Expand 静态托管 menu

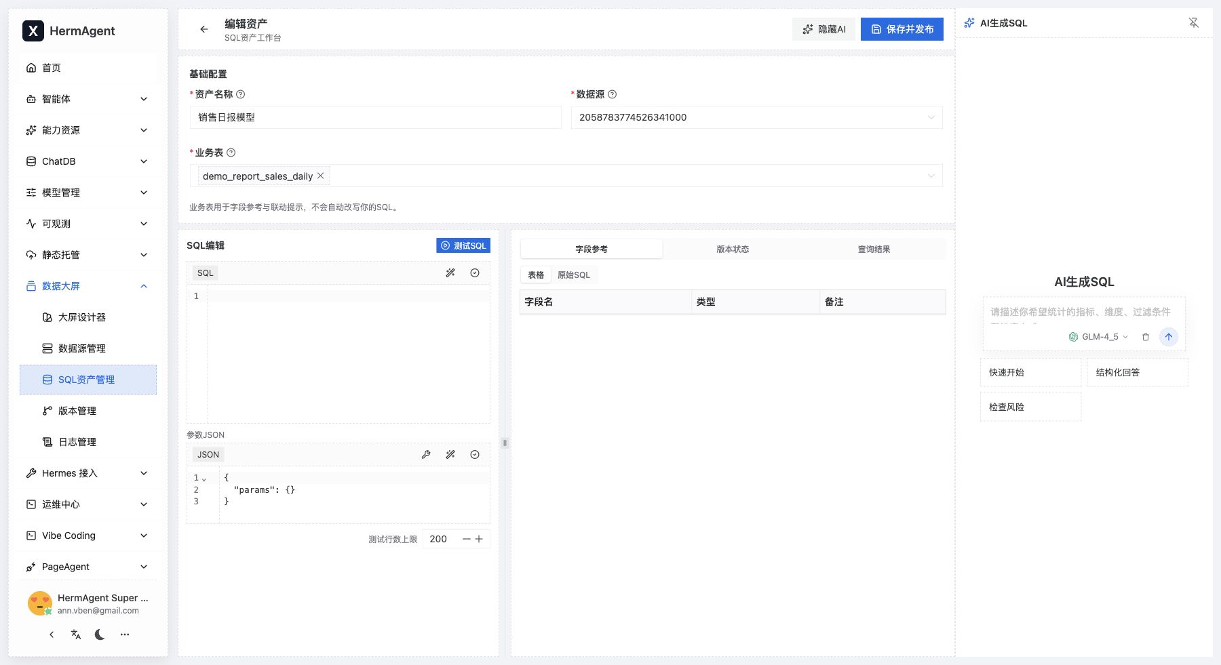click(x=88, y=255)
